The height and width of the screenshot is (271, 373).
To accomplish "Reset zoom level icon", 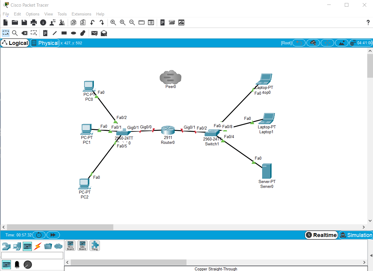I will (123, 22).
